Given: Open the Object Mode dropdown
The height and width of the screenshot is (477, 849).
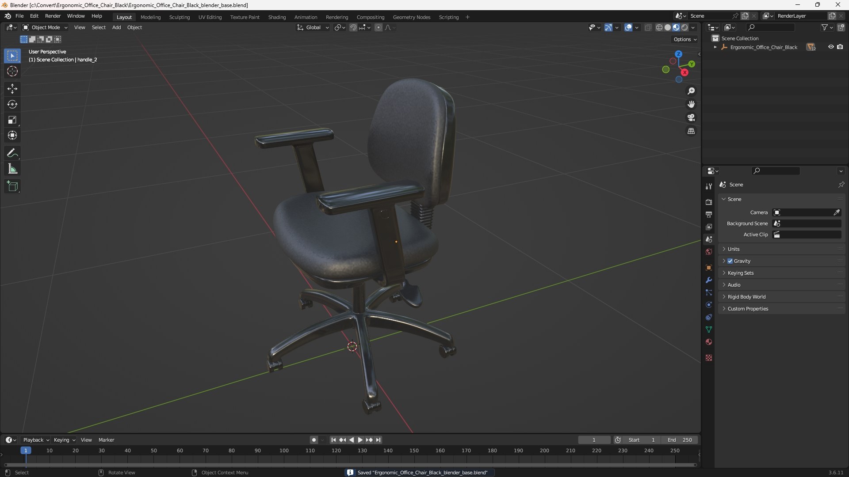Looking at the screenshot, I should pyautogui.click(x=45, y=27).
